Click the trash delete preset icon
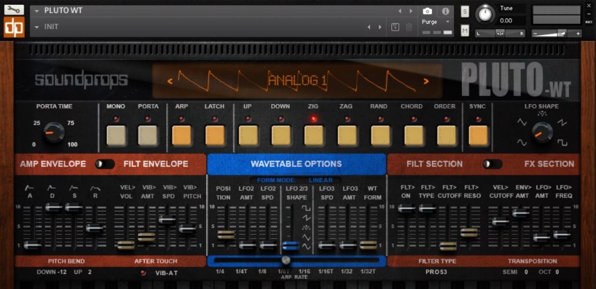 [x=409, y=27]
